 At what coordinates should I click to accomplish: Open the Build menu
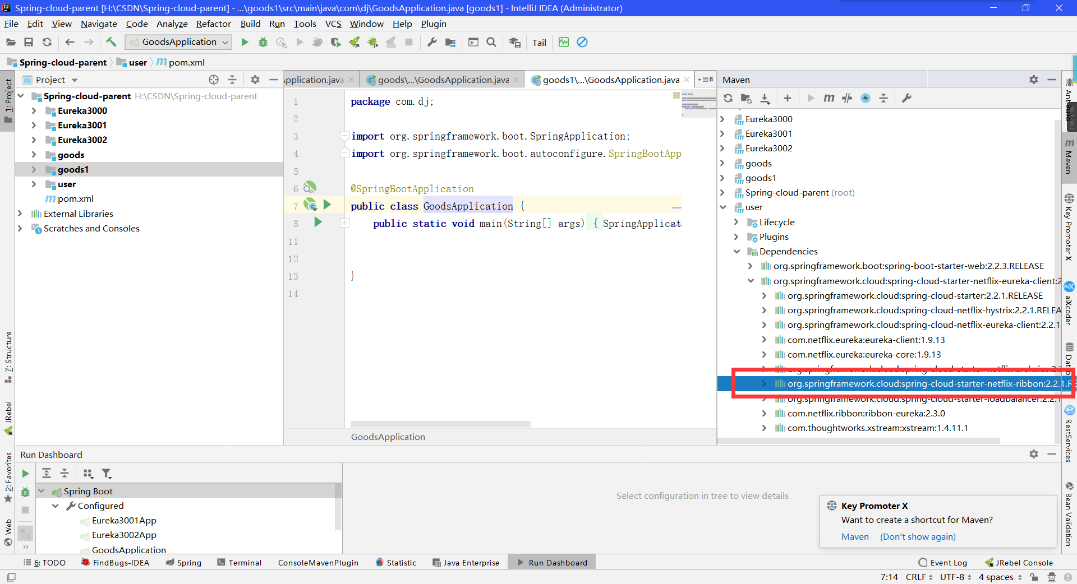250,24
